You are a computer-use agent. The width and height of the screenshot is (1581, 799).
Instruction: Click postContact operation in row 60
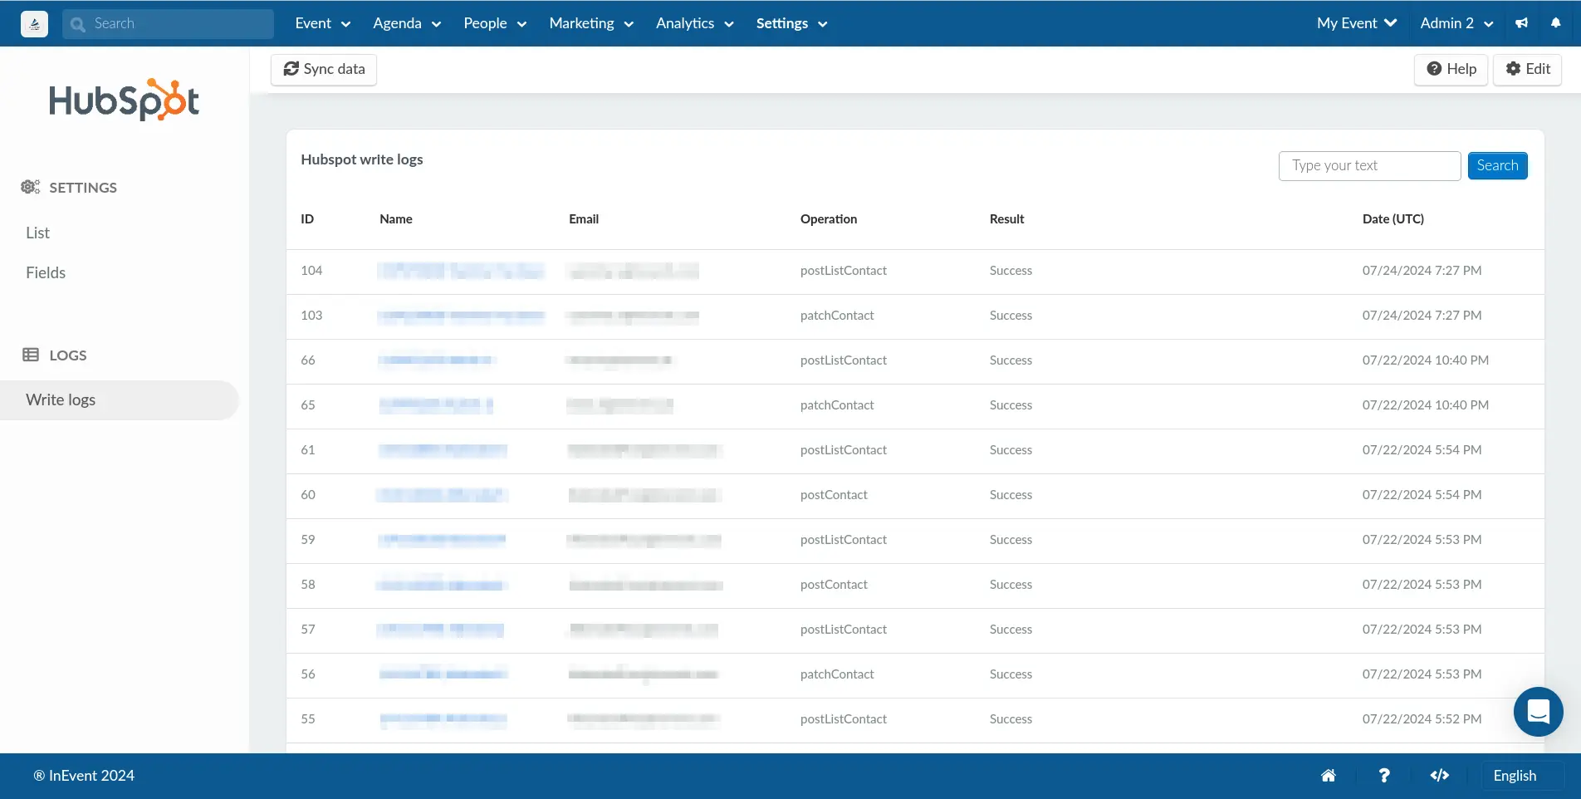[x=834, y=495]
